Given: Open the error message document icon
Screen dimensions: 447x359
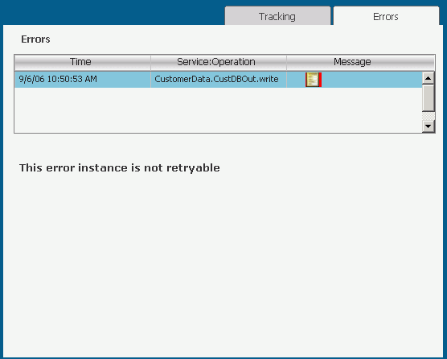Looking at the screenshot, I should (314, 80).
